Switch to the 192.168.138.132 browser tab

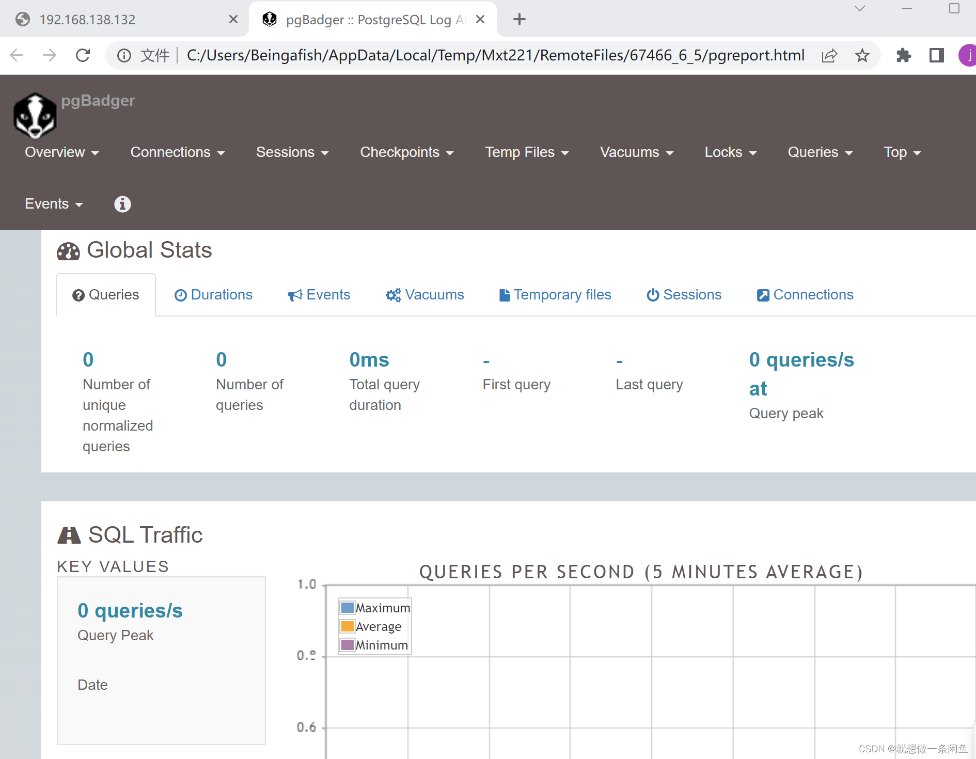124,20
